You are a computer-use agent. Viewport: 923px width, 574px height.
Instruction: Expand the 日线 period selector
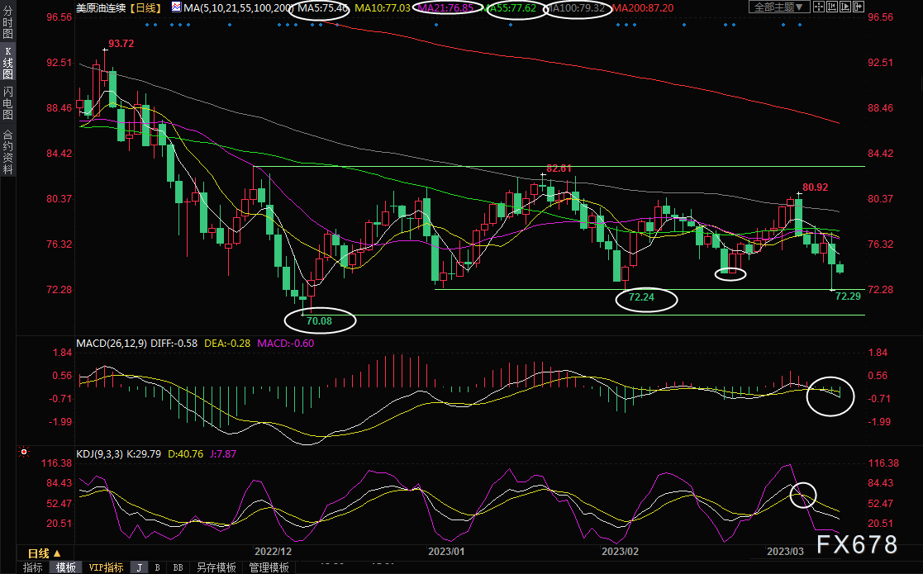[x=45, y=553]
